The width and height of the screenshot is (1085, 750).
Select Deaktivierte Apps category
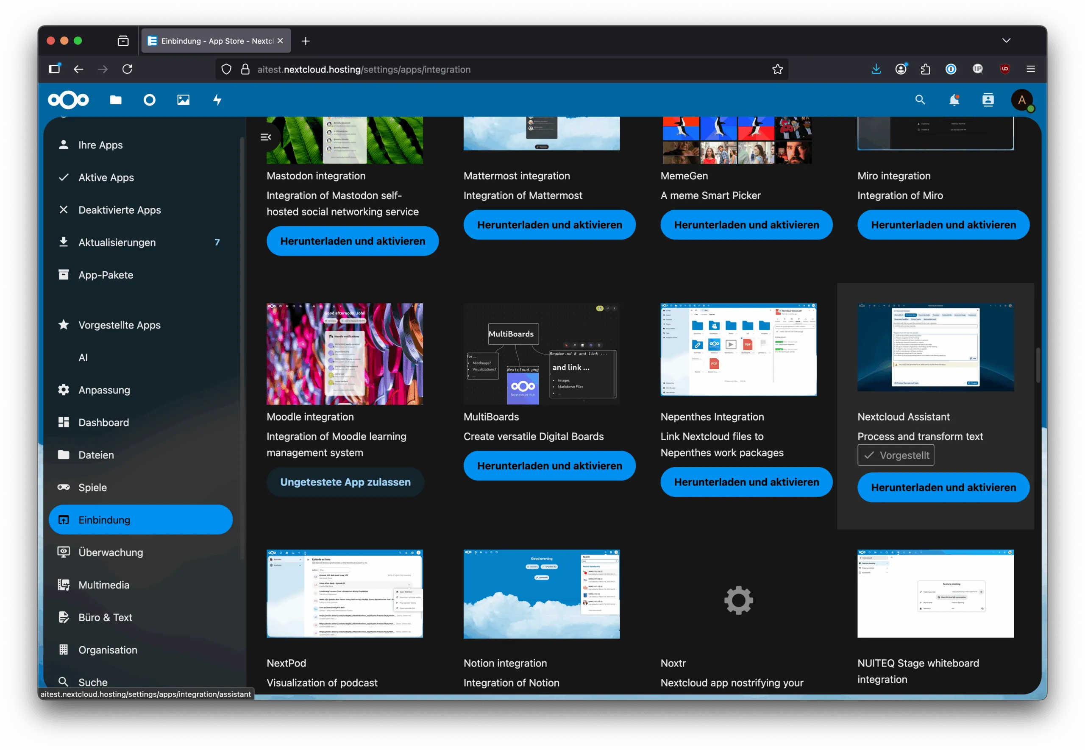click(140, 209)
